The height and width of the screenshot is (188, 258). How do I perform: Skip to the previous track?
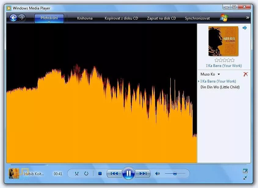coord(114,174)
